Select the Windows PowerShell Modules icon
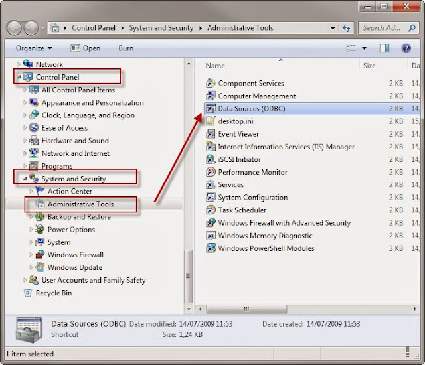 pos(211,248)
